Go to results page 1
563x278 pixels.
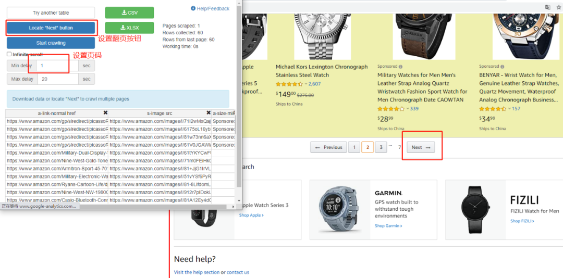354,147
